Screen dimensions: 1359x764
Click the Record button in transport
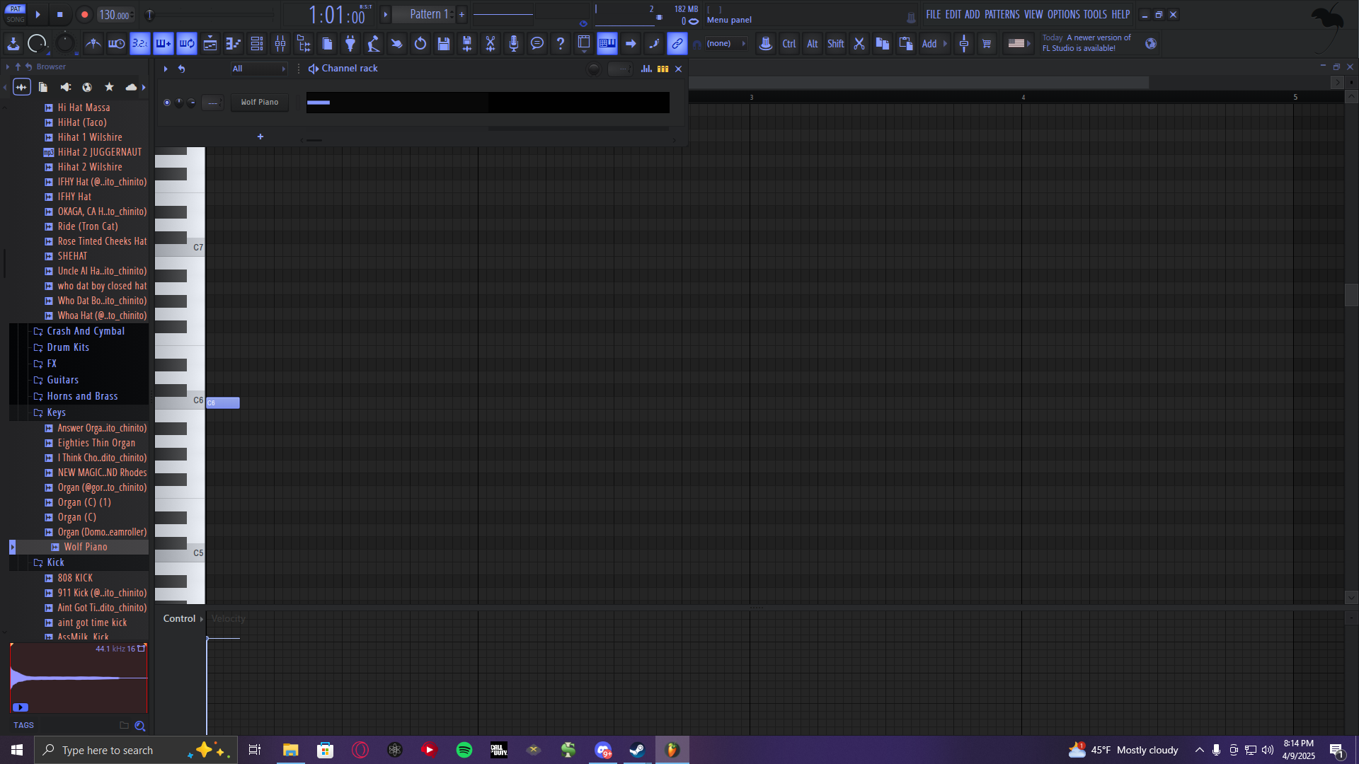pos(84,14)
